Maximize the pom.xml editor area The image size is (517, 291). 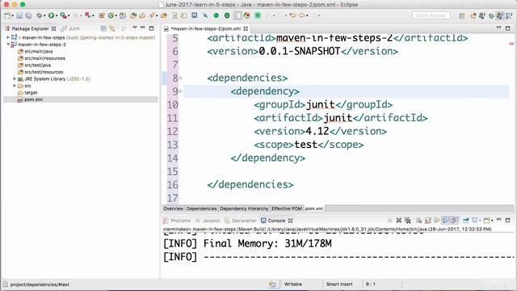coord(508,28)
